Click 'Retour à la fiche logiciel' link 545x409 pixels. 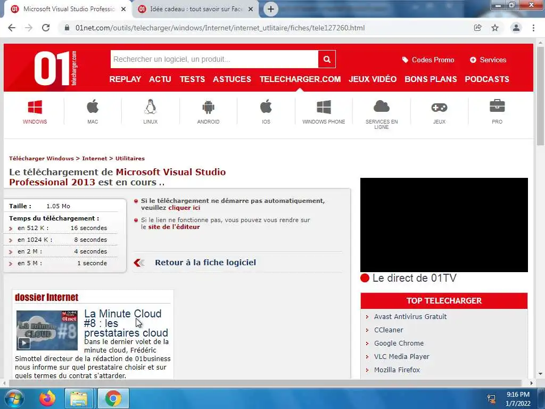click(x=205, y=263)
